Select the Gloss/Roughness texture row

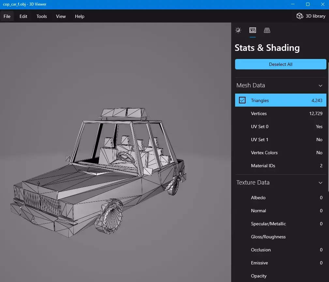pos(280,237)
